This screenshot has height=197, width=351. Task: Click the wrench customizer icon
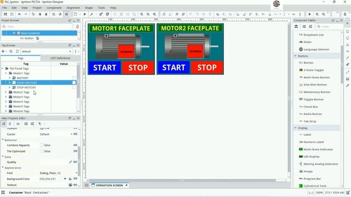(92, 14)
